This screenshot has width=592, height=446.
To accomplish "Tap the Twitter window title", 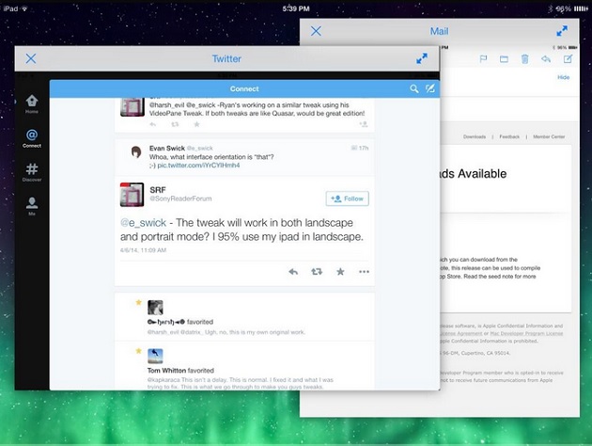I will (x=226, y=58).
